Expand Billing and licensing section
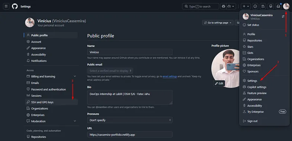The width and height of the screenshot is (292, 141). coord(51,76)
